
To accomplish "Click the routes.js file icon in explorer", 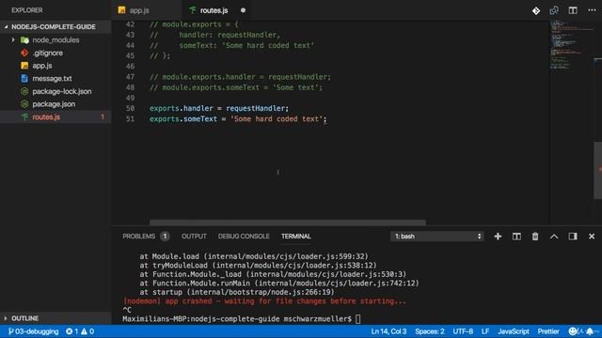I will pos(24,116).
